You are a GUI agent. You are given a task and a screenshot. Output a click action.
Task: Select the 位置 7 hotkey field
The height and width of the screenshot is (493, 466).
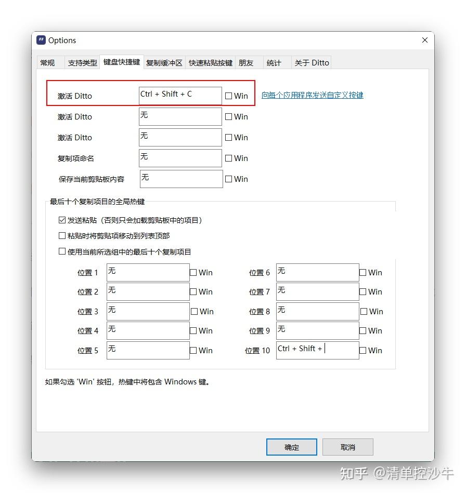318,292
